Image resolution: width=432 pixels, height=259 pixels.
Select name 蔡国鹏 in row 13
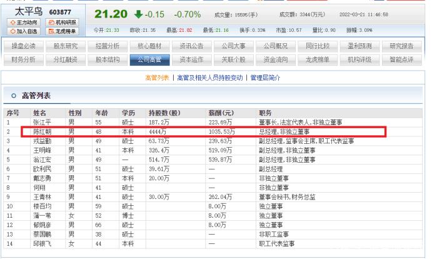coord(42,235)
